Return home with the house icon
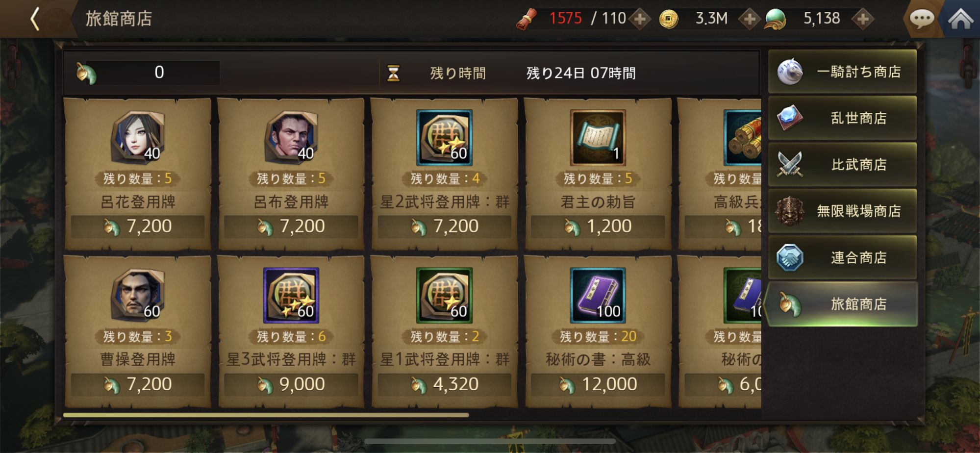Image resolution: width=980 pixels, height=453 pixels. (961, 19)
